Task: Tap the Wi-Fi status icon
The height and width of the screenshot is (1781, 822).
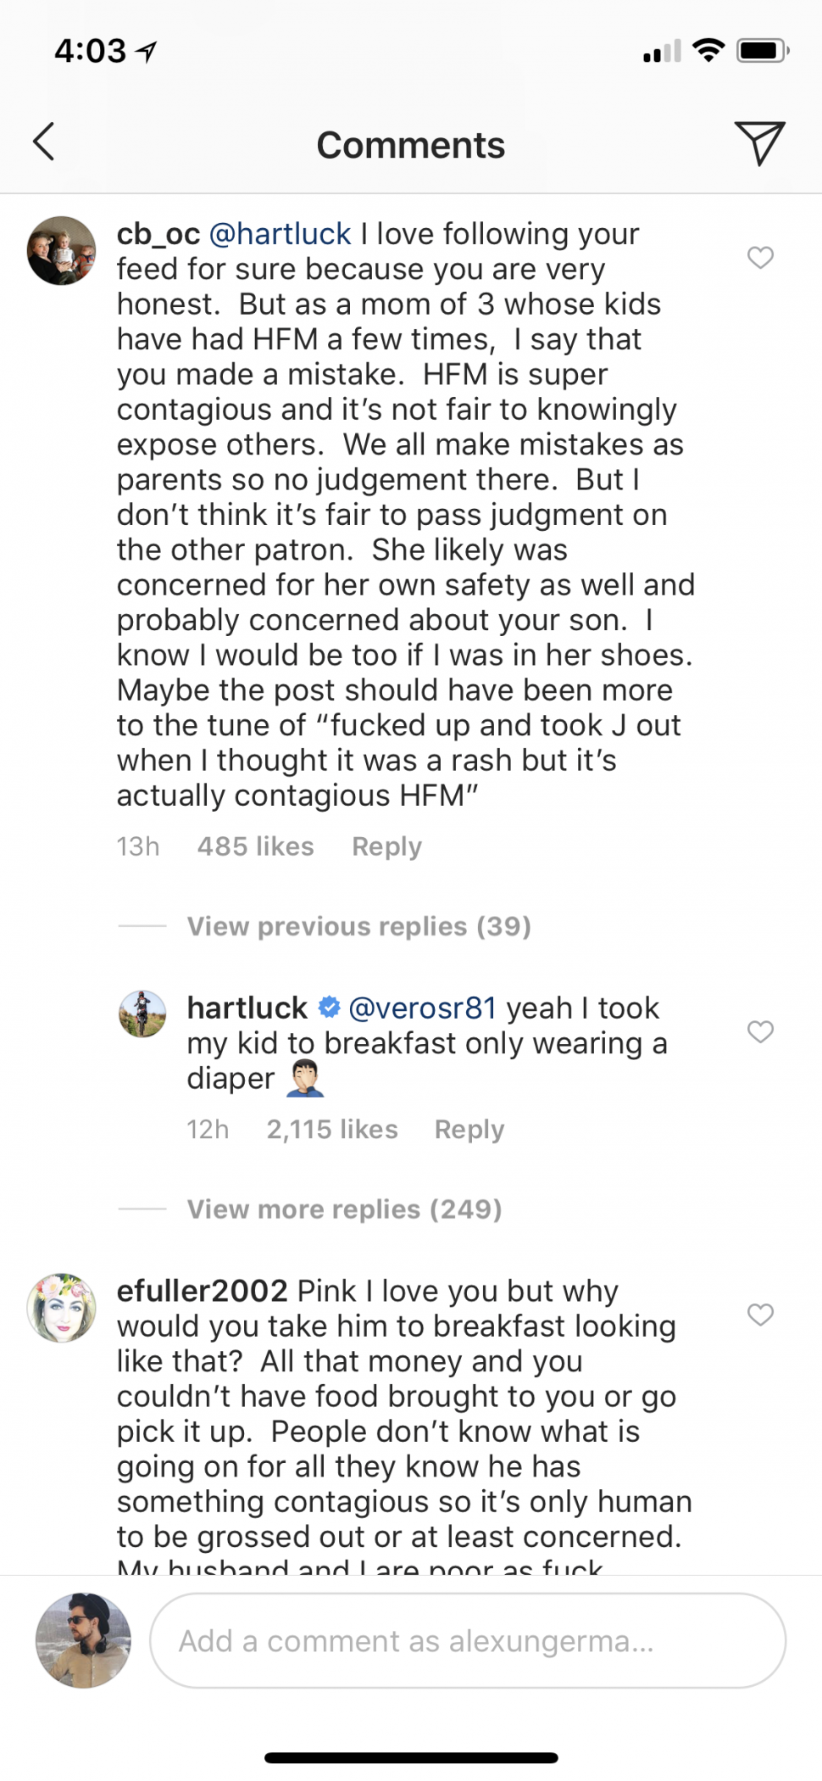Action: click(x=708, y=51)
